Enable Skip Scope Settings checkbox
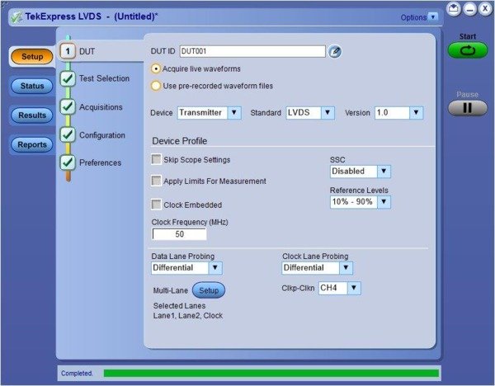Image resolution: width=495 pixels, height=386 pixels. tap(156, 159)
